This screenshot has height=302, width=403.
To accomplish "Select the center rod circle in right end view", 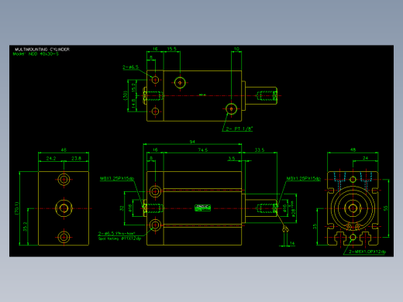I will coord(353,208).
